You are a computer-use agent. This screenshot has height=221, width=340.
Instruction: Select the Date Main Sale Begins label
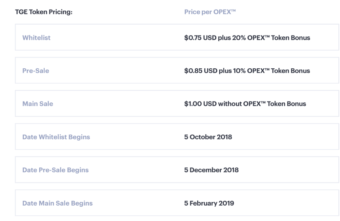pos(57,203)
